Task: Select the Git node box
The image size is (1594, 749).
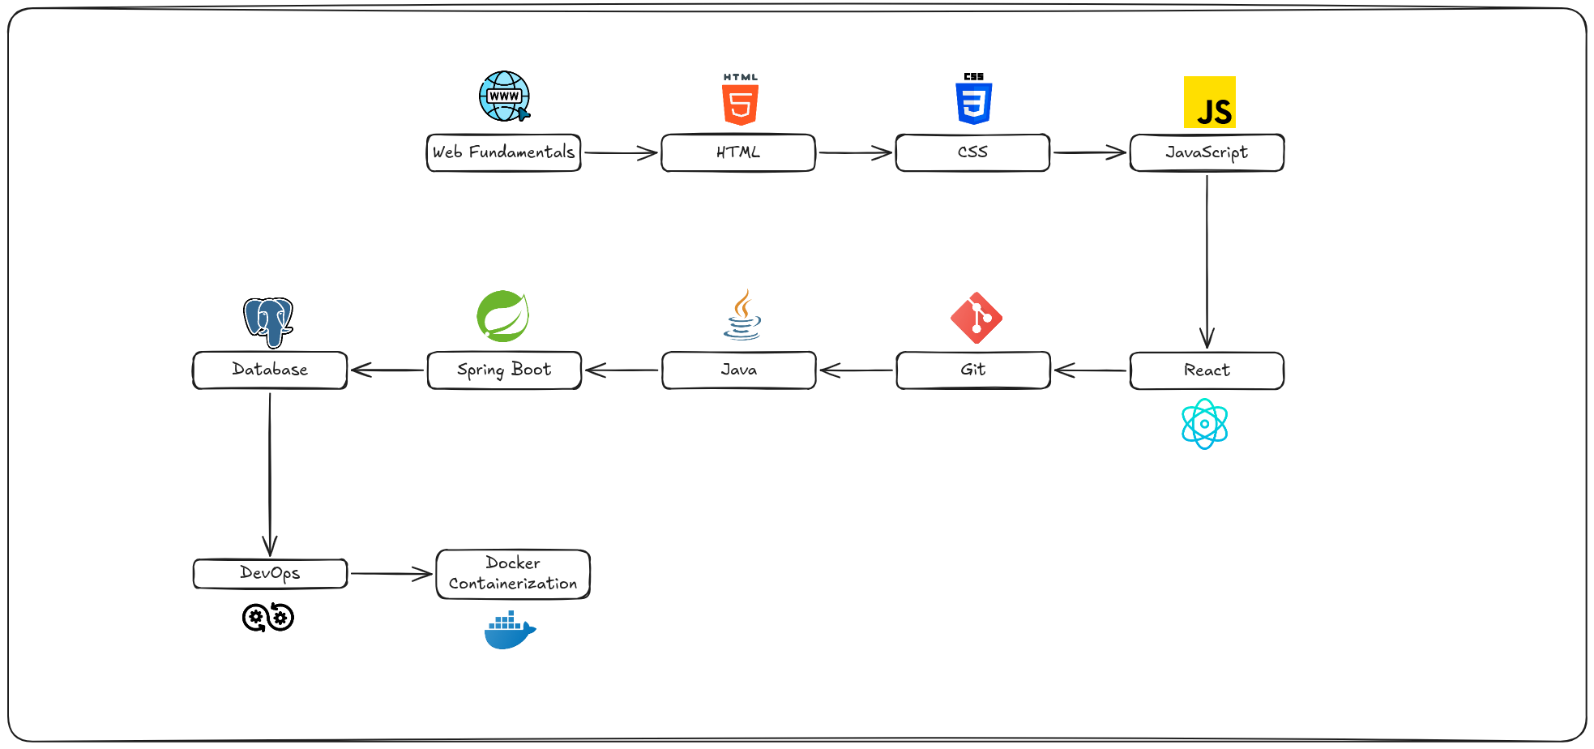Action: click(973, 370)
